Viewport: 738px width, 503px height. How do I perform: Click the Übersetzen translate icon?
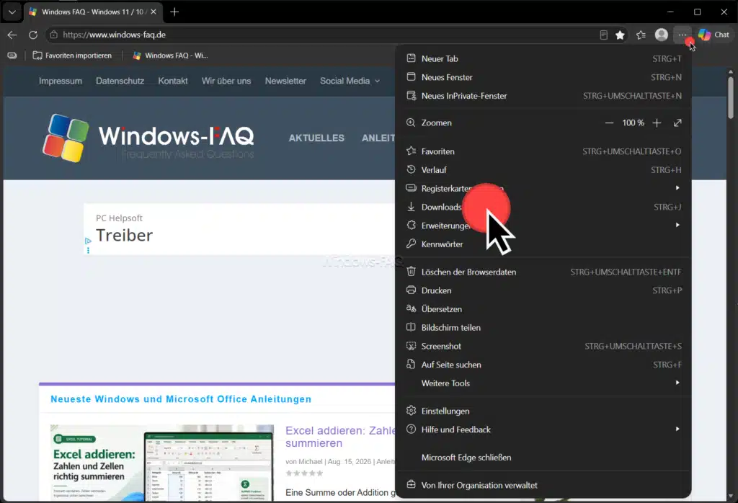[411, 308]
